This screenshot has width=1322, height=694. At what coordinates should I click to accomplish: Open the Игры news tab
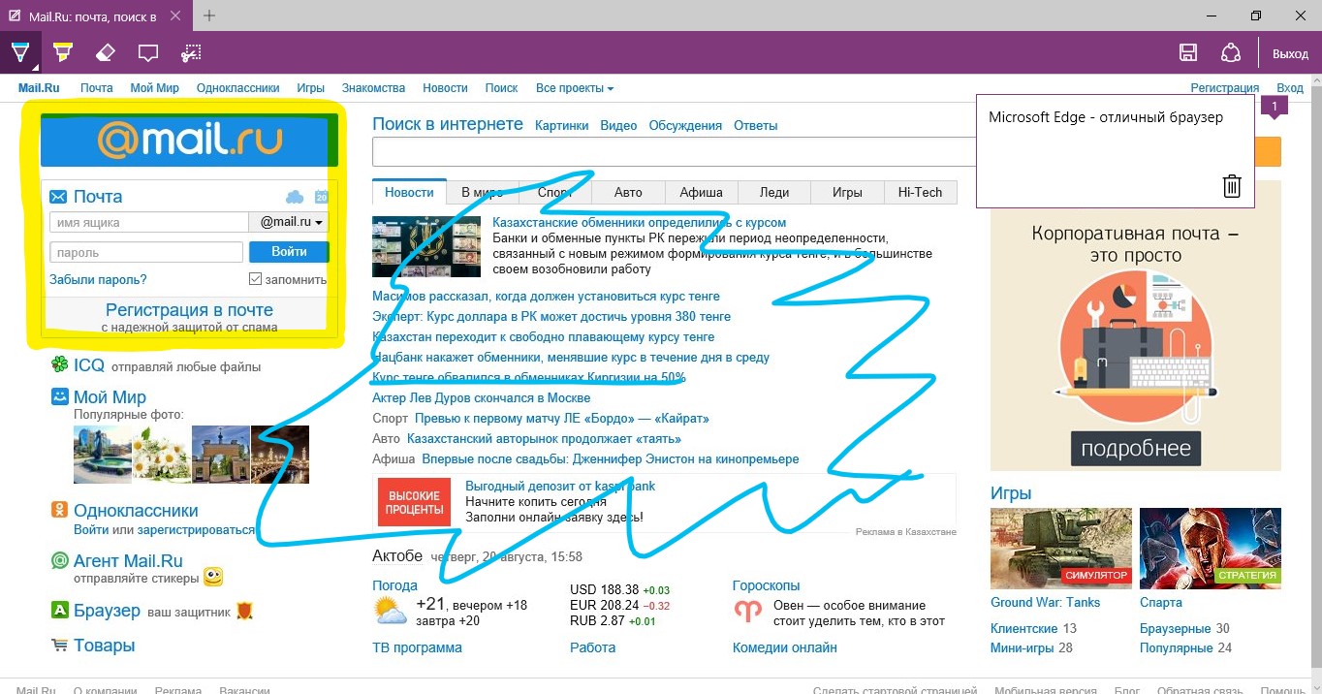coord(847,192)
